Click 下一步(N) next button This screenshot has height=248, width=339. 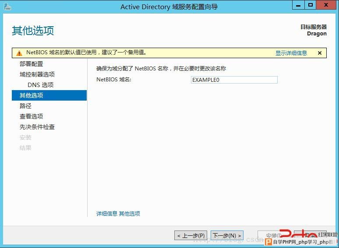227,235
